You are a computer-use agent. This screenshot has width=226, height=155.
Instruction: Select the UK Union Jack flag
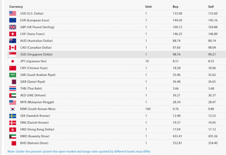click(x=13, y=27)
